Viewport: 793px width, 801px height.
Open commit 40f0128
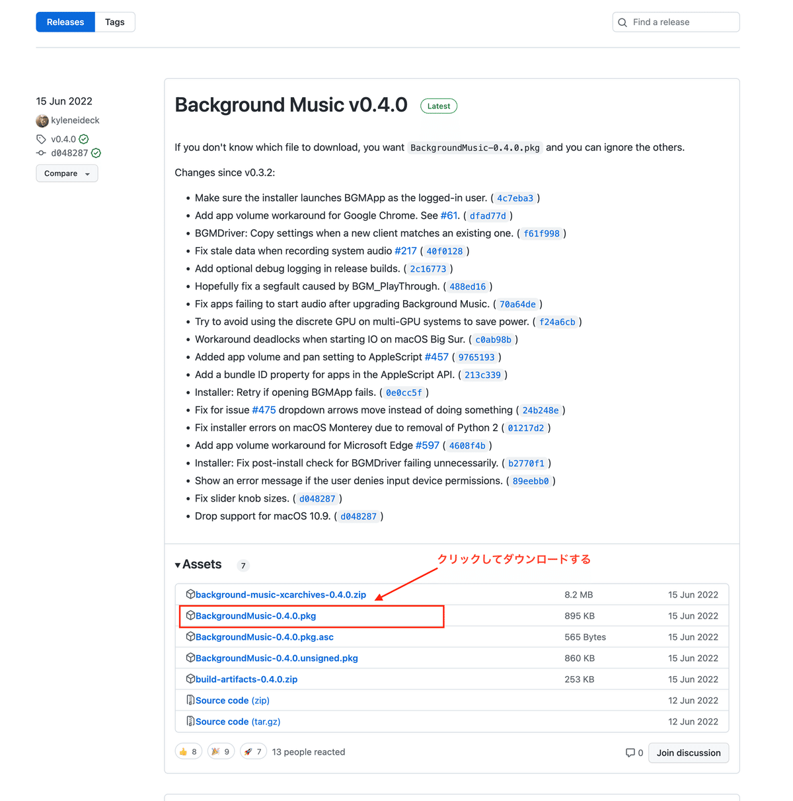(445, 252)
